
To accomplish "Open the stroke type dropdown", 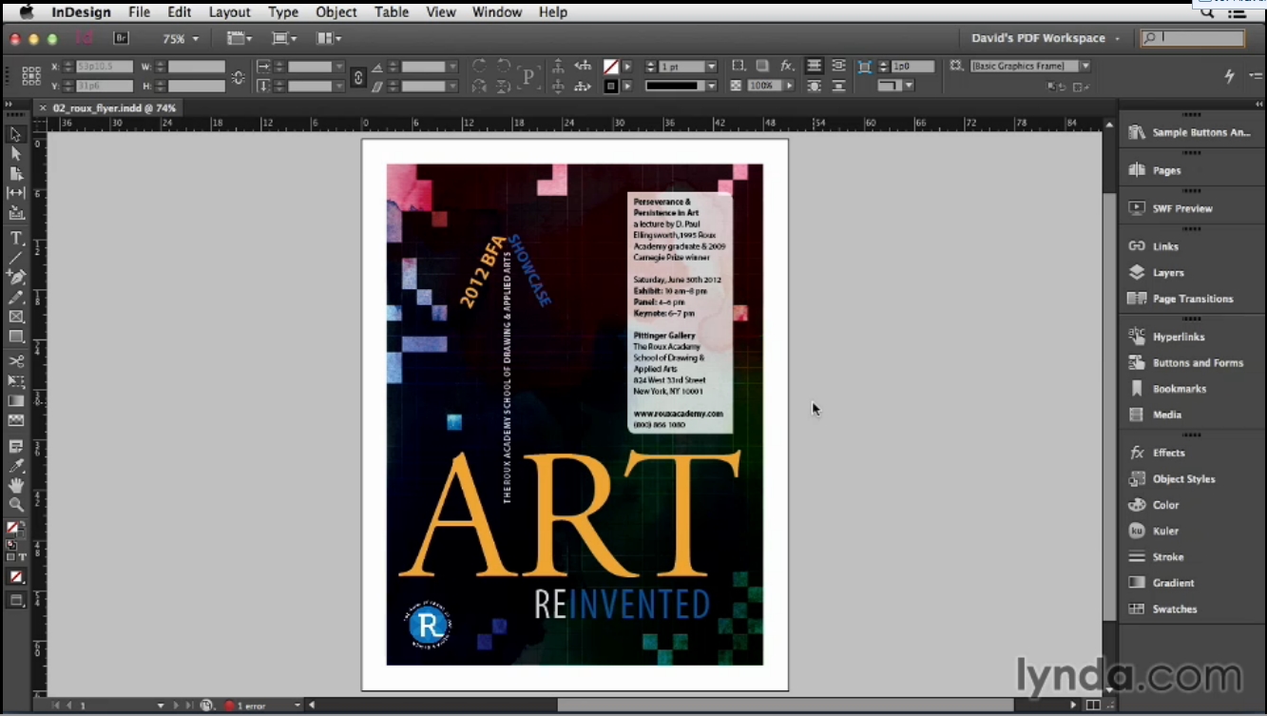I will point(711,86).
